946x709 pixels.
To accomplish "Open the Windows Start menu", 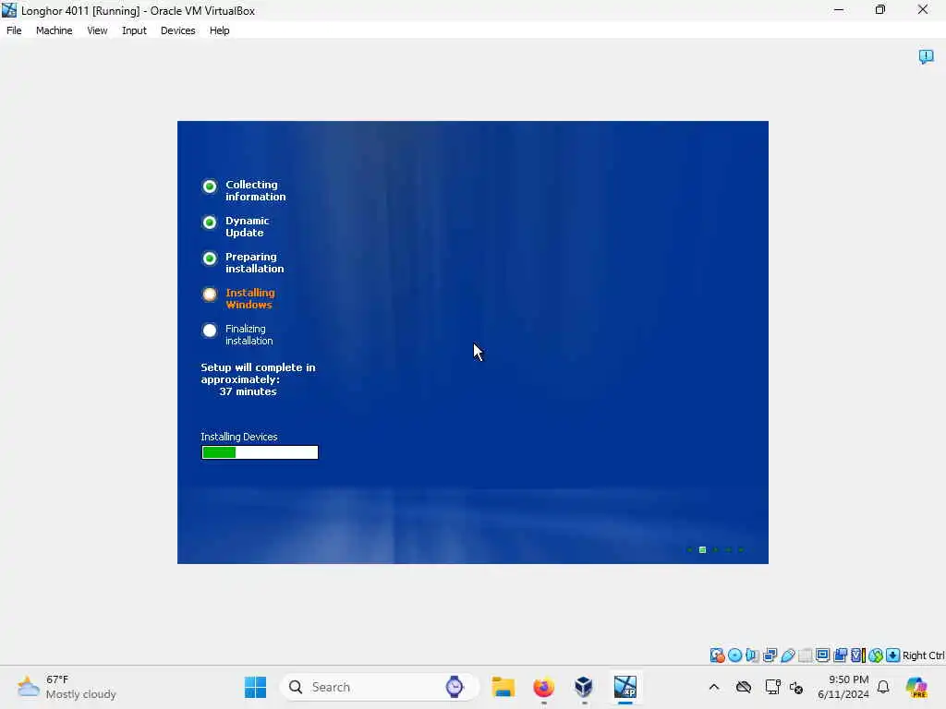I will pyautogui.click(x=255, y=687).
